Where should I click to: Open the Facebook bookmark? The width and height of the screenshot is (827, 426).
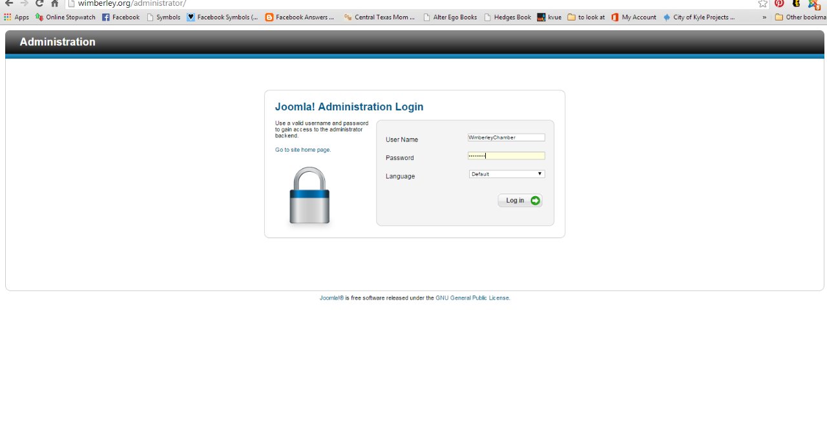(x=121, y=17)
